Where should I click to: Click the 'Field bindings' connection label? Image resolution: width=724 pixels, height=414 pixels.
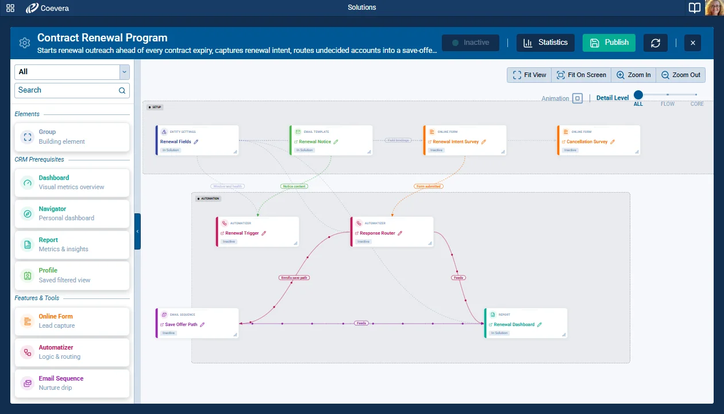tap(398, 140)
